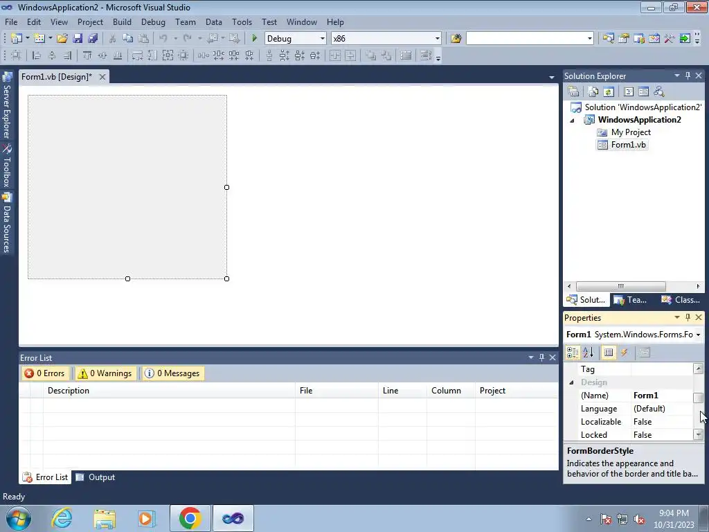Show Events via the lightning bolt icon

[625, 353]
